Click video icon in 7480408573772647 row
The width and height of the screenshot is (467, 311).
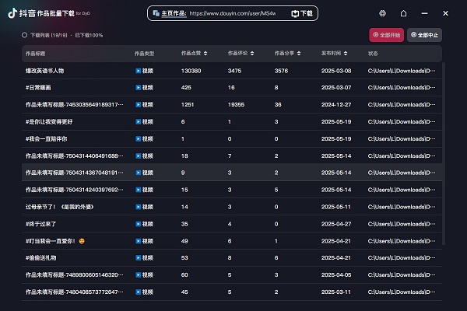(x=139, y=292)
